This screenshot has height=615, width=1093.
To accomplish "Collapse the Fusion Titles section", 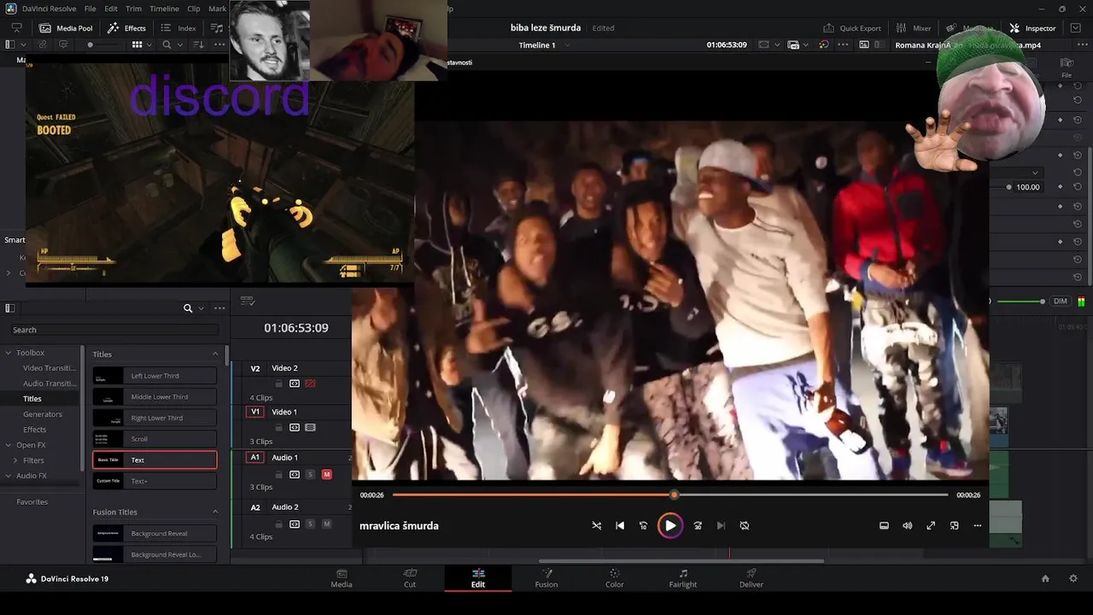I will tap(215, 512).
